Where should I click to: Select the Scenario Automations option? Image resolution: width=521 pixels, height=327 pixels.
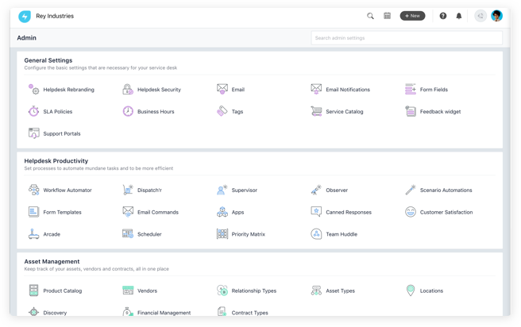pyautogui.click(x=446, y=190)
